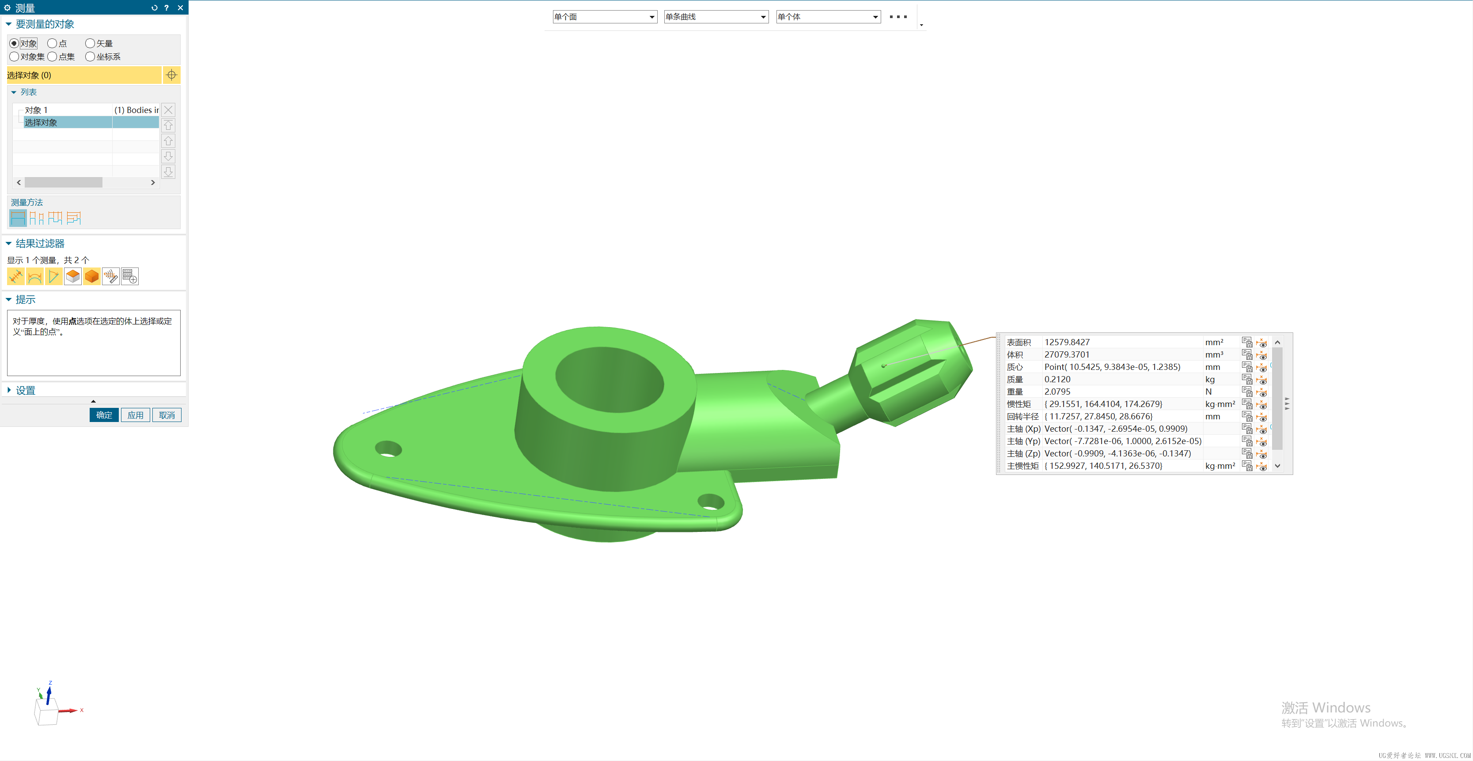Collapse the 结果过滤器 section
Viewport: 1473px width, 761px height.
pos(8,243)
